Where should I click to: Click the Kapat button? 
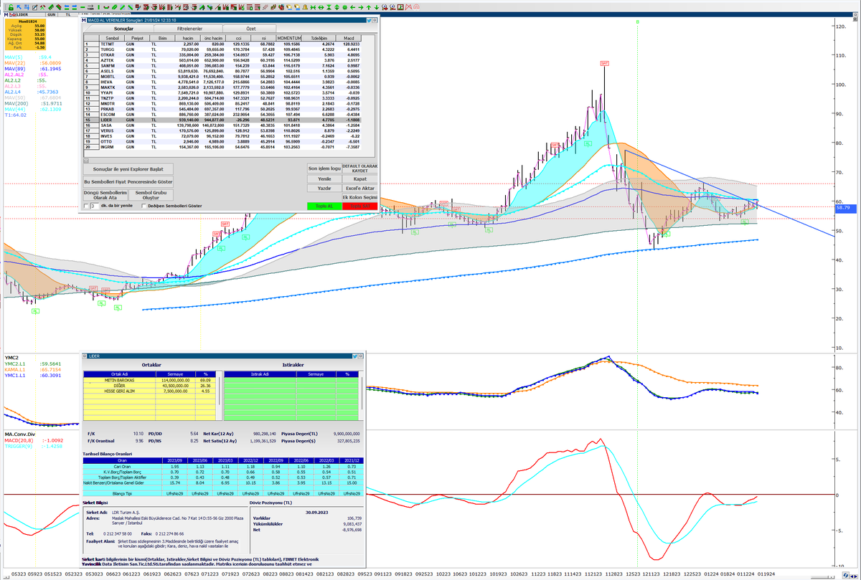[360, 179]
